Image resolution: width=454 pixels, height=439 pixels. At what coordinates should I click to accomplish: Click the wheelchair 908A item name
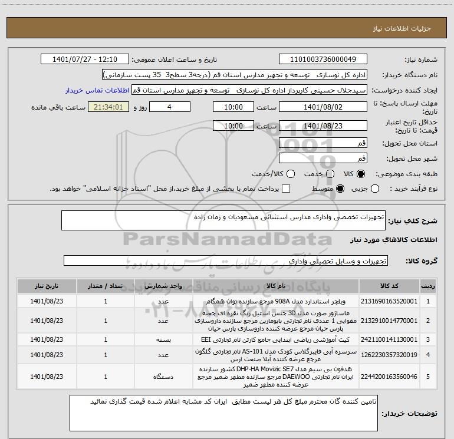(276, 301)
